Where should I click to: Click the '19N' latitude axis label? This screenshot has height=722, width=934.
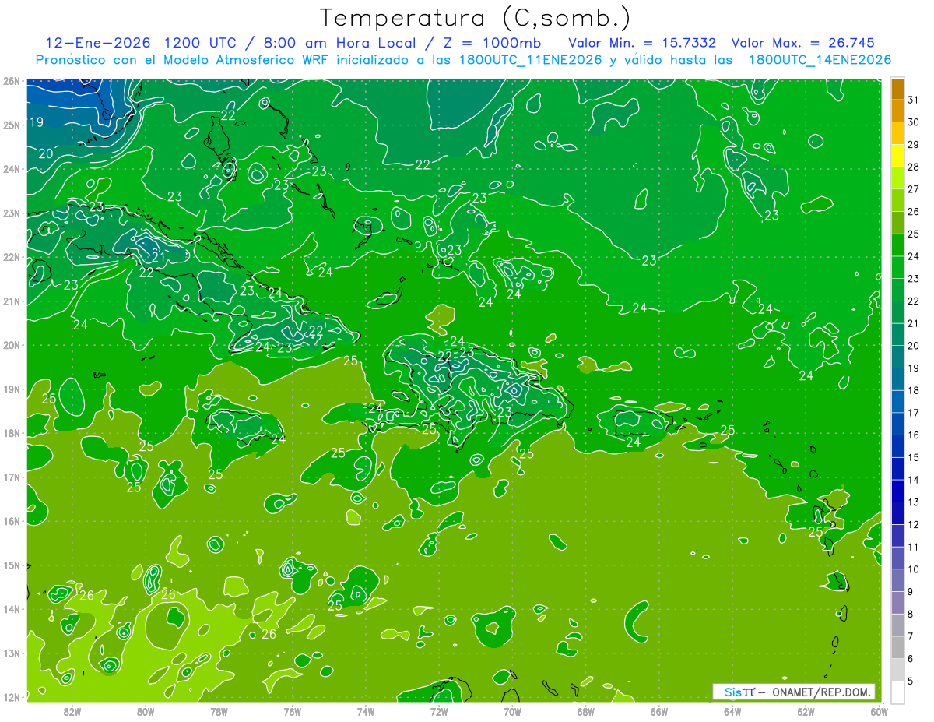point(12,389)
